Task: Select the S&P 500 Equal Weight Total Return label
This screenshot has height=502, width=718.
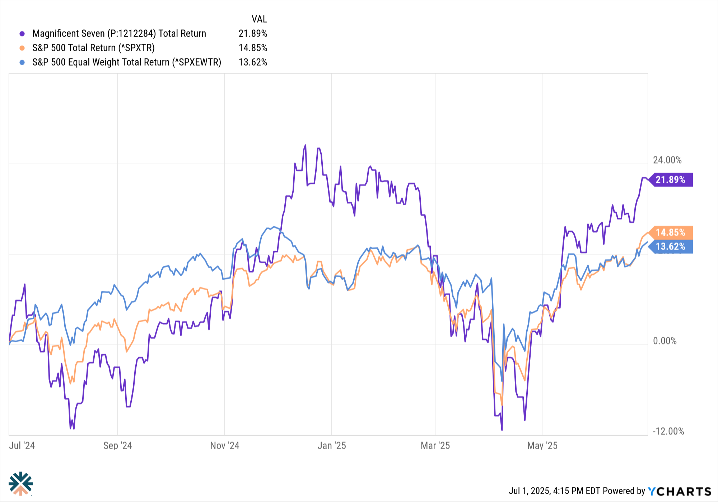Action: [127, 62]
